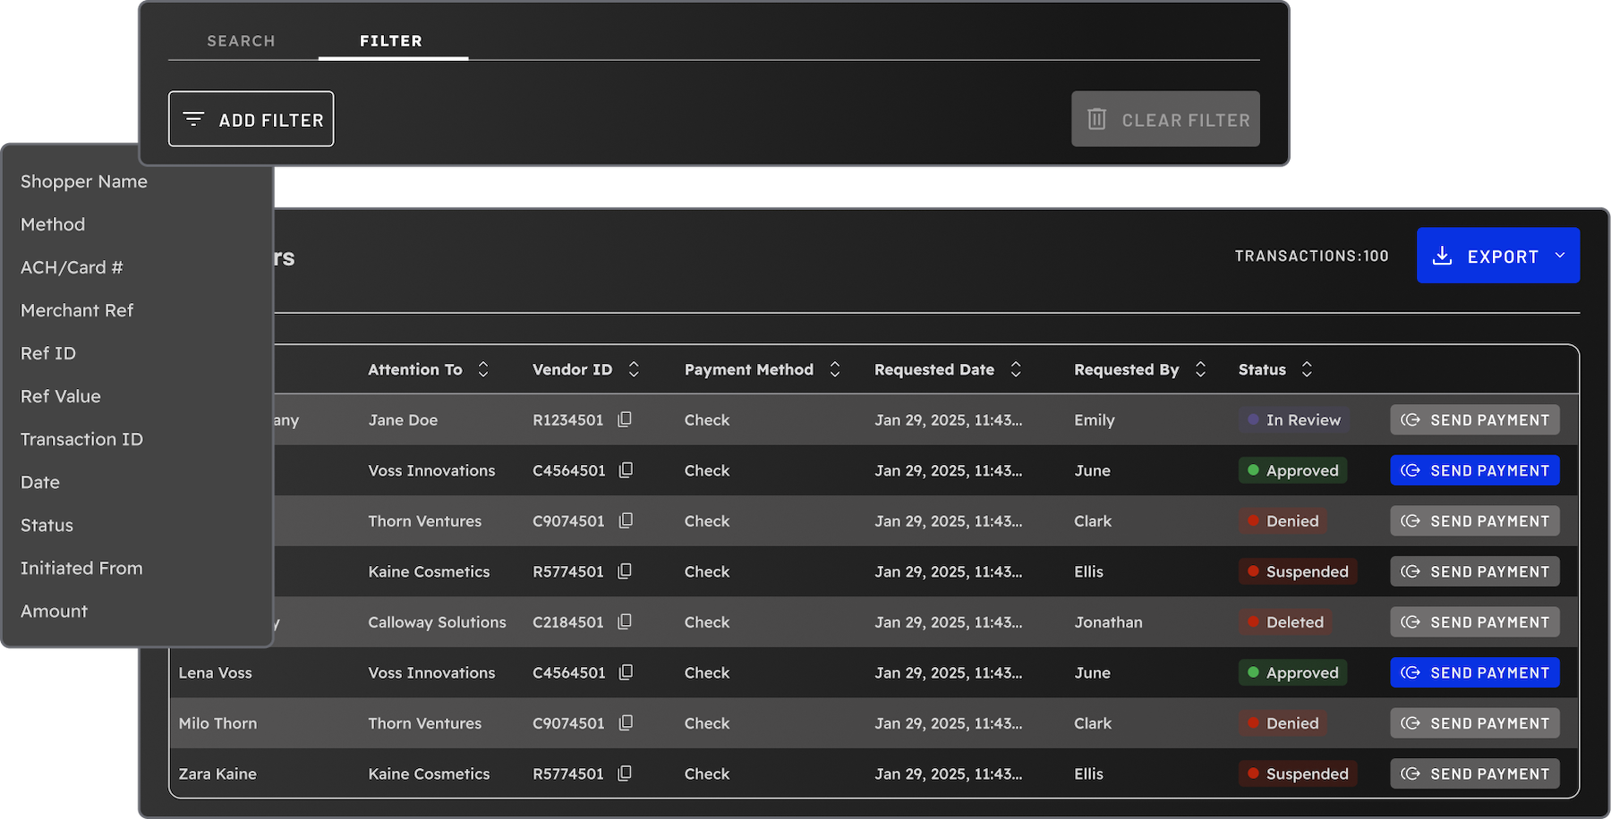Sort by Requested By column

pyautogui.click(x=1200, y=369)
